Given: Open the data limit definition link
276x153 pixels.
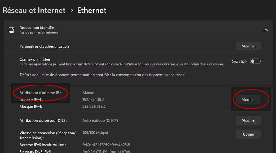Looking at the screenshot, I should [x=103, y=75].
